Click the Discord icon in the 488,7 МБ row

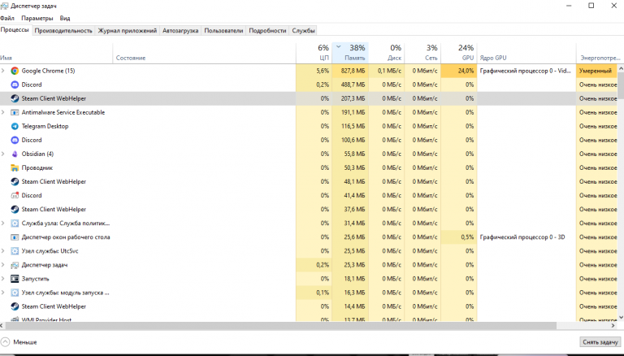coord(15,85)
